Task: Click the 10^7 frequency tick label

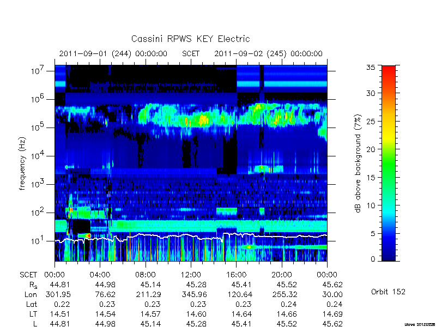Action: pos(38,70)
